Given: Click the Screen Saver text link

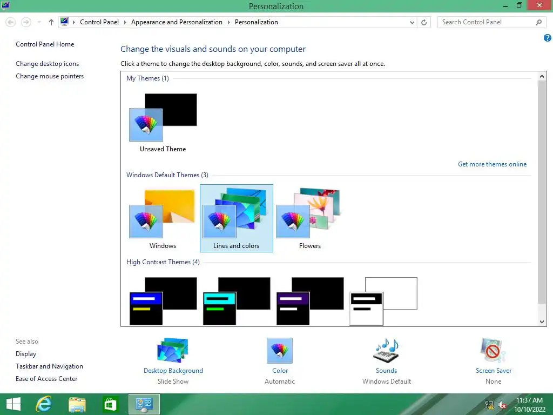Looking at the screenshot, I should (x=493, y=371).
